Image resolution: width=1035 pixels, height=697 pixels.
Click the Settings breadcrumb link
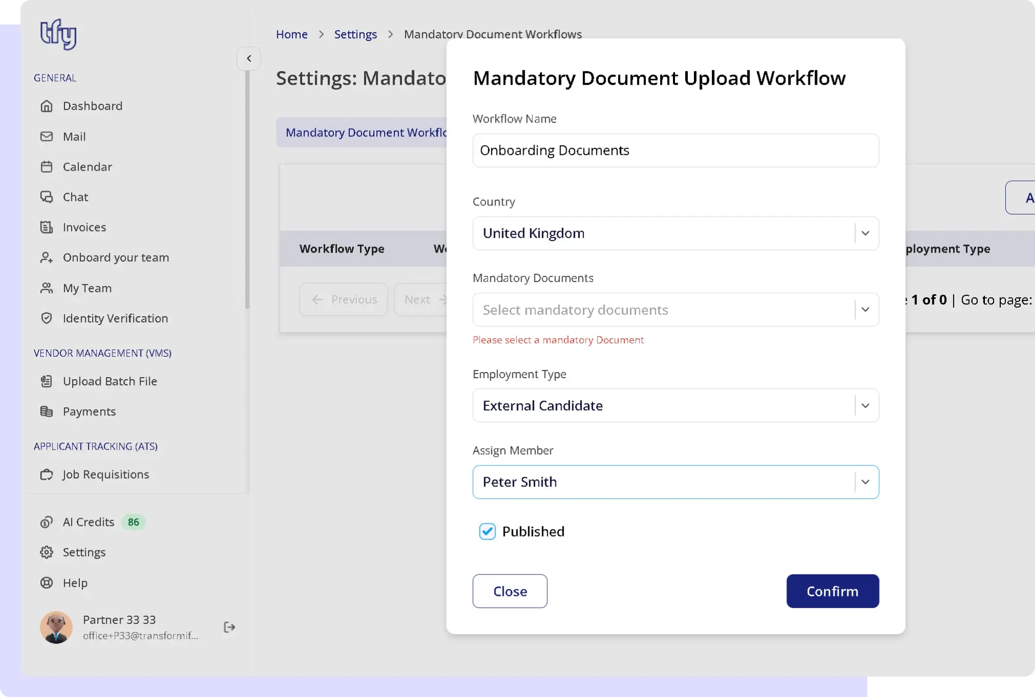355,34
